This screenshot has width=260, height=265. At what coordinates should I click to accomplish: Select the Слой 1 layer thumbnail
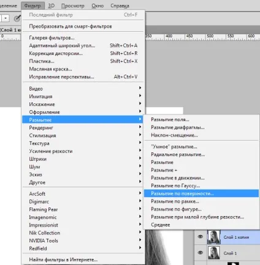(214, 253)
